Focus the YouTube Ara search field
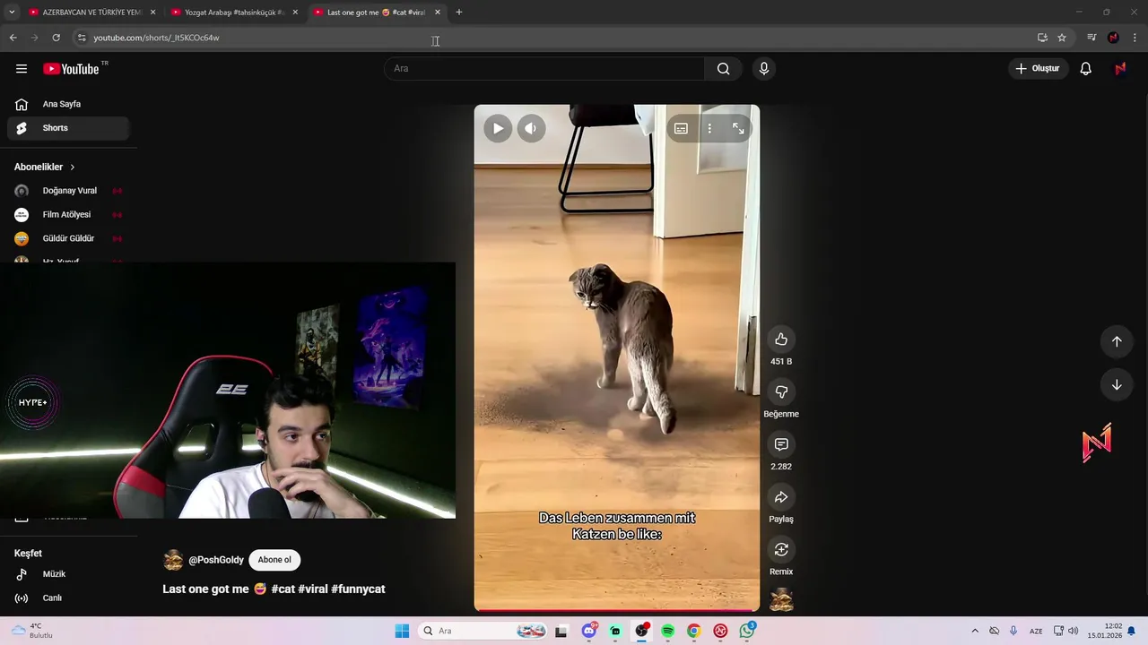Viewport: 1148px width, 645px height. [x=544, y=69]
